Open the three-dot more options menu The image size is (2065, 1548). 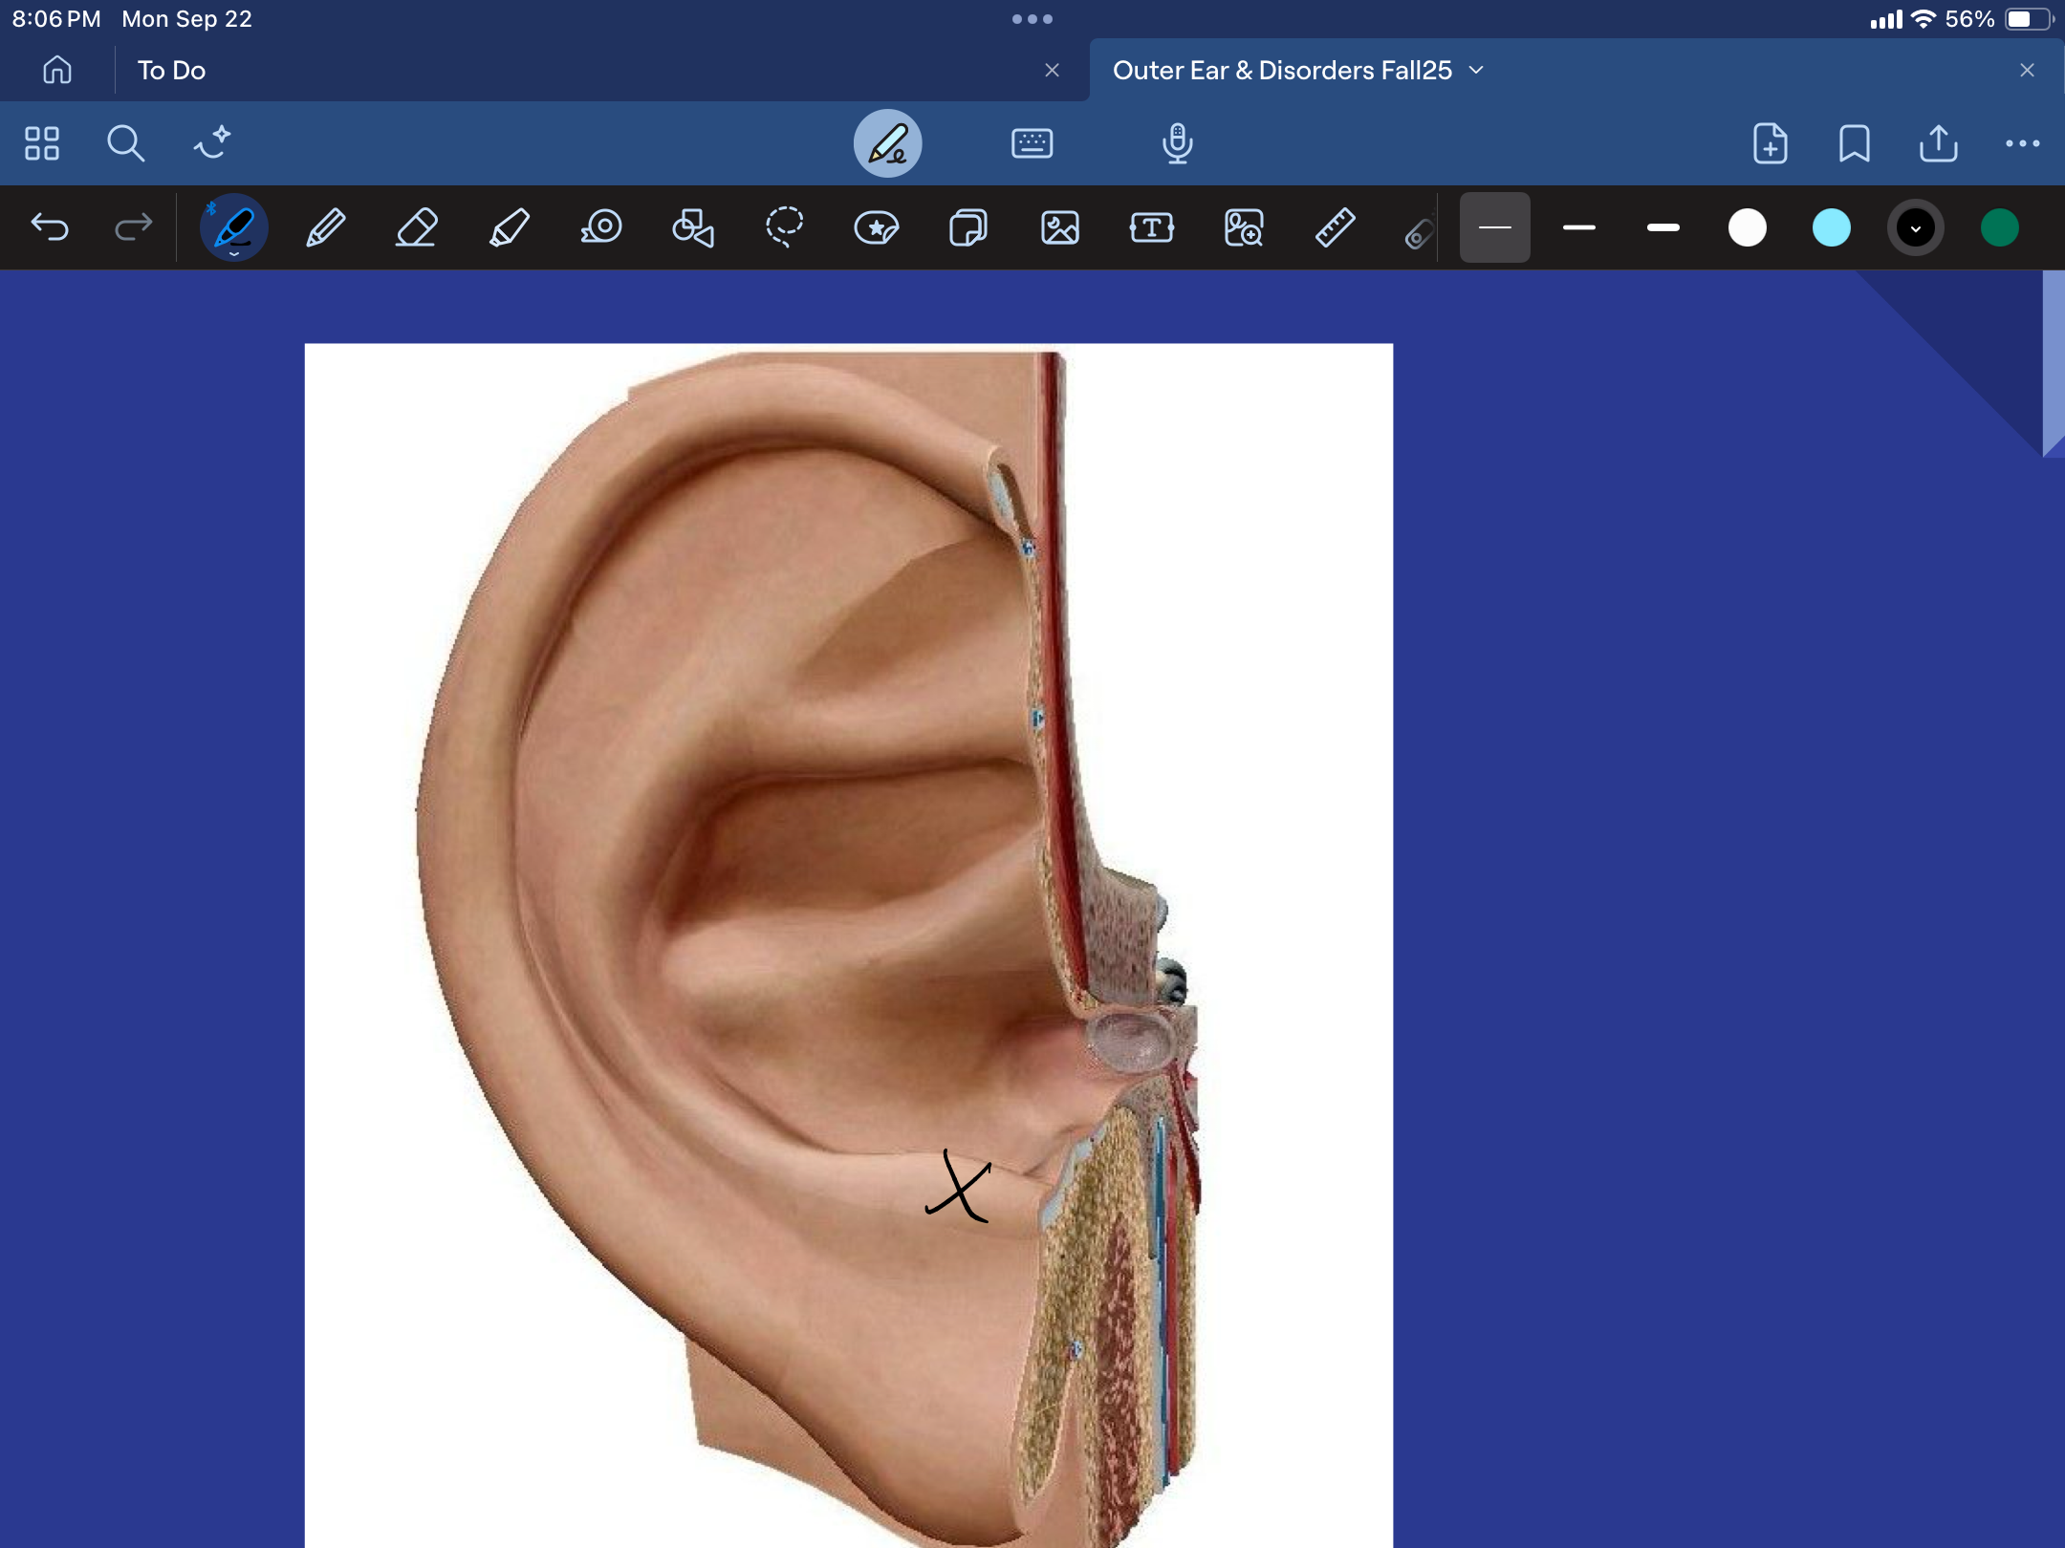(x=2022, y=143)
